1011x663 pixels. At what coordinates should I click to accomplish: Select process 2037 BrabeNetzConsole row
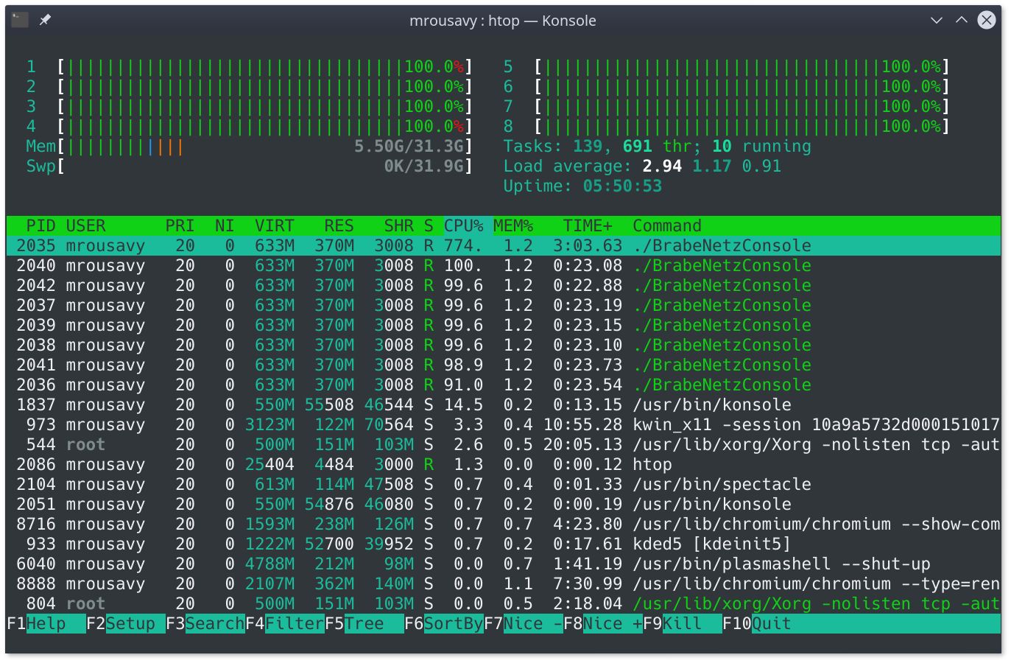pyautogui.click(x=504, y=306)
